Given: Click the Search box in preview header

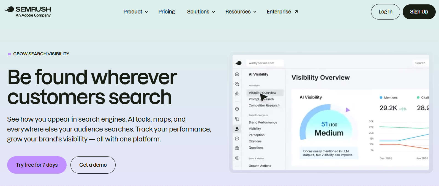Looking at the screenshot, I should tap(421, 63).
